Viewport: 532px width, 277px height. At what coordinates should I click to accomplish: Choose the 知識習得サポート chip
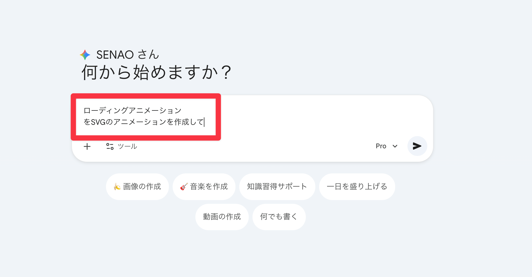click(x=277, y=187)
